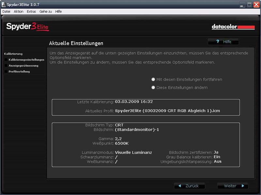The width and height of the screenshot is (261, 195).
Task: Select Diese Einstellungen ändern radio button
Action: (x=153, y=87)
